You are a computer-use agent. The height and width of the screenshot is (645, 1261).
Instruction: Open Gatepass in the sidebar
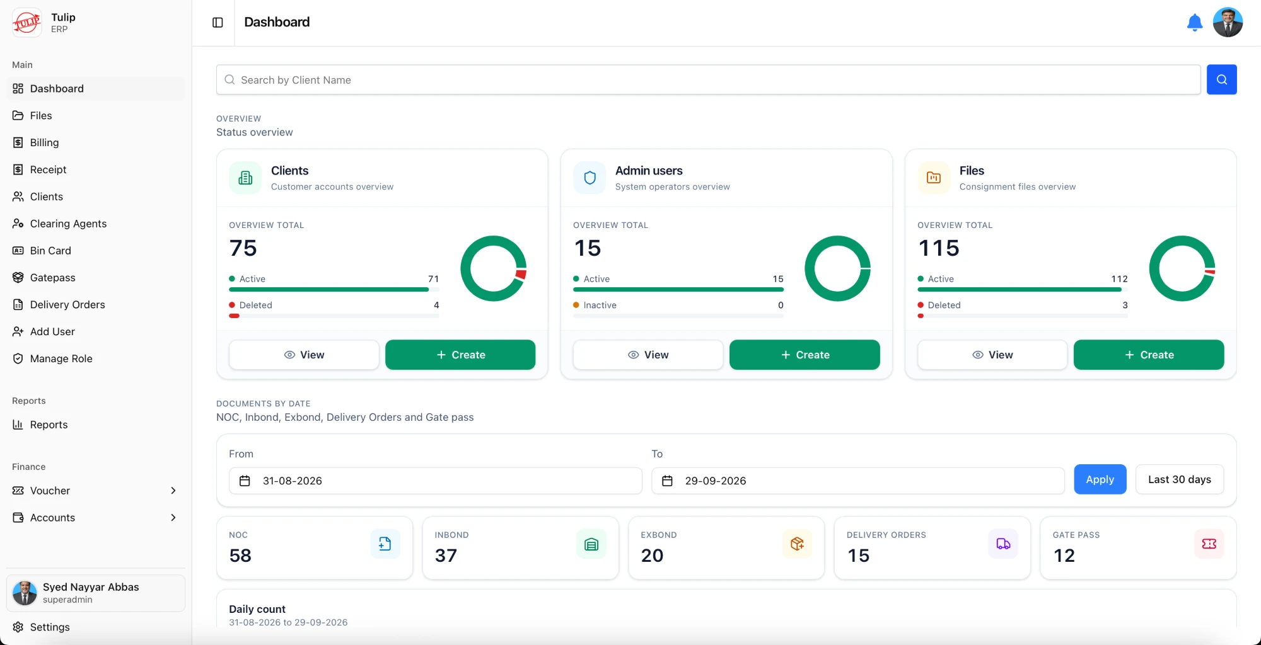96,278
